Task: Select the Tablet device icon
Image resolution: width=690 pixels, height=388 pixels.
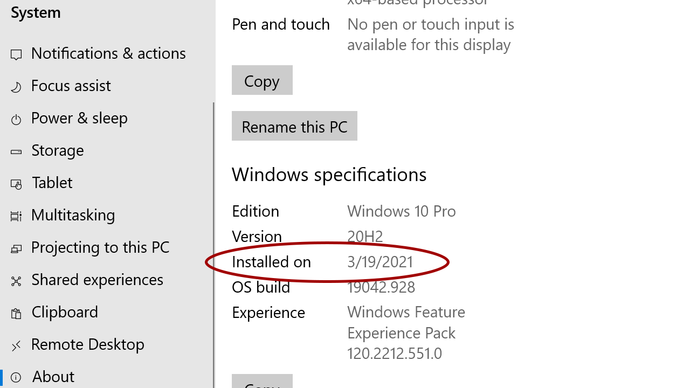Action: [16, 183]
